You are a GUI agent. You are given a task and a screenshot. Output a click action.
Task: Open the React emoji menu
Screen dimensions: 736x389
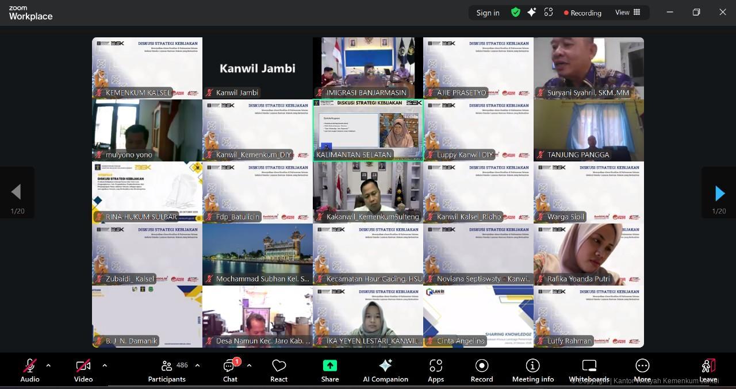pyautogui.click(x=279, y=371)
